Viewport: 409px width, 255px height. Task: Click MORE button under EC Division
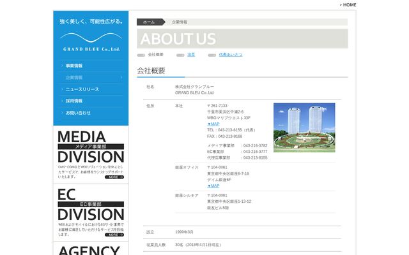tap(114, 235)
